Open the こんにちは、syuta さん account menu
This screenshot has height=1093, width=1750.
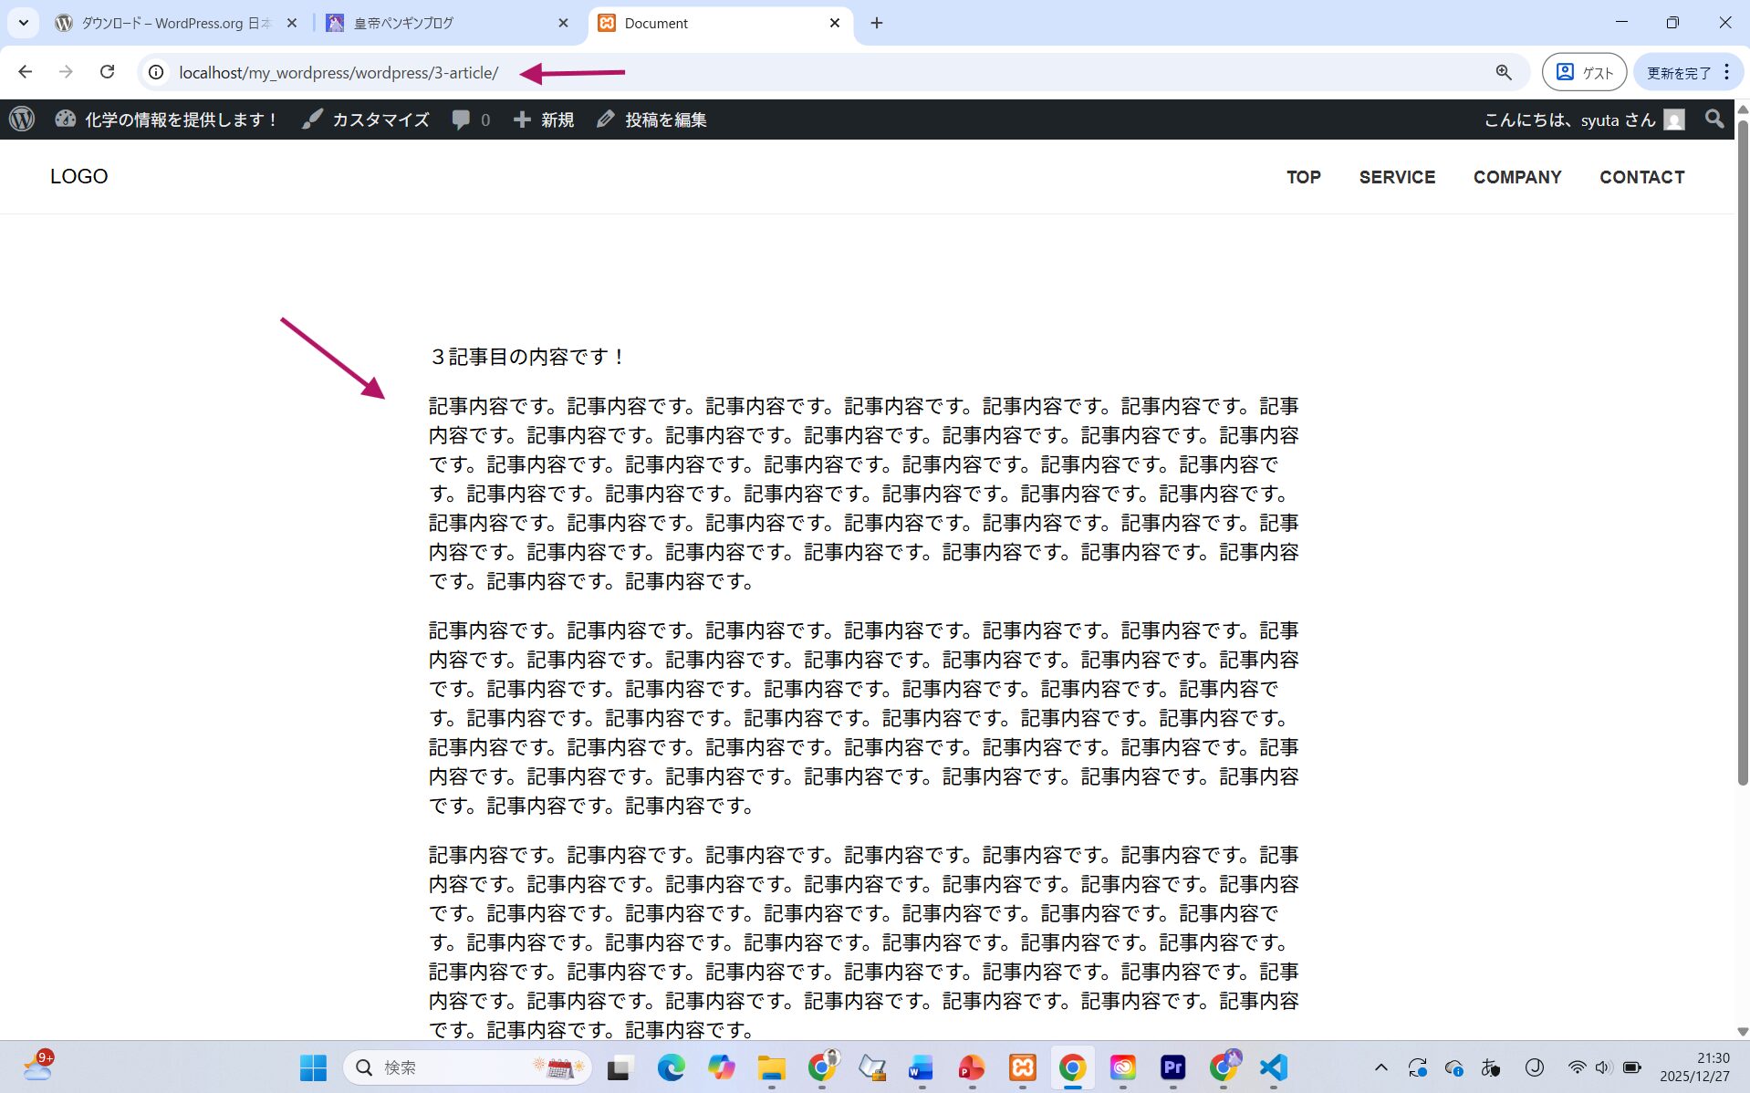(x=1583, y=120)
